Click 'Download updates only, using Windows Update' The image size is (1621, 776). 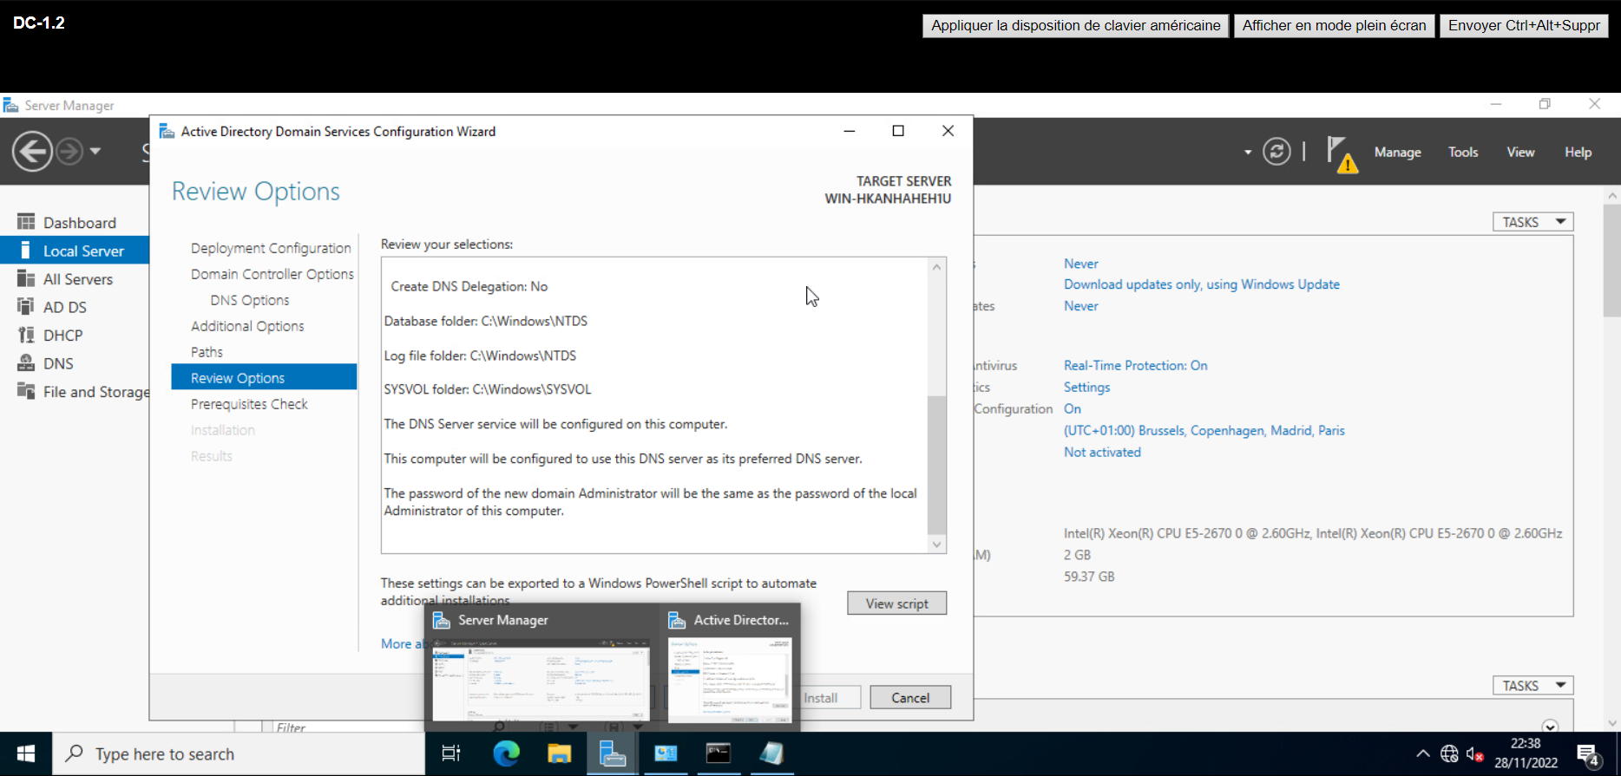coord(1201,284)
